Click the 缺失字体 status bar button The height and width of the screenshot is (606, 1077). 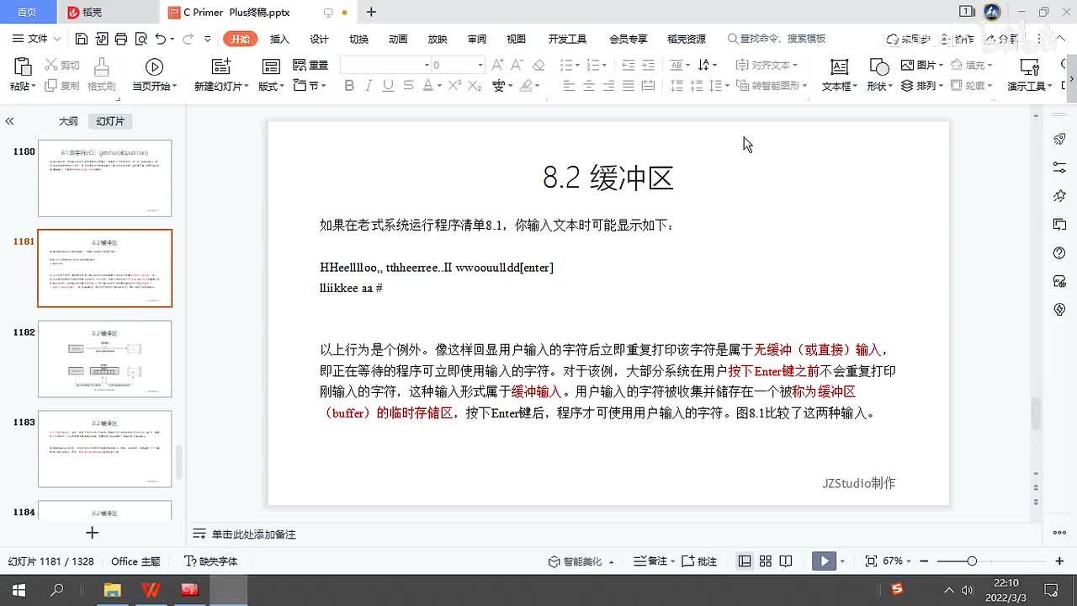(210, 561)
